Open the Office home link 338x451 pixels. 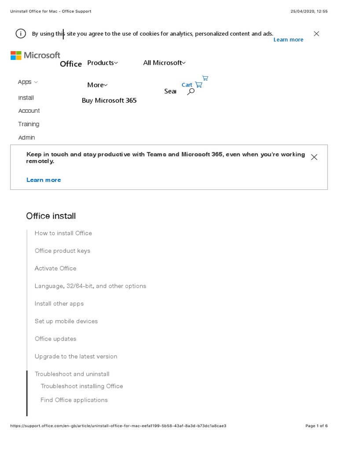pos(71,64)
